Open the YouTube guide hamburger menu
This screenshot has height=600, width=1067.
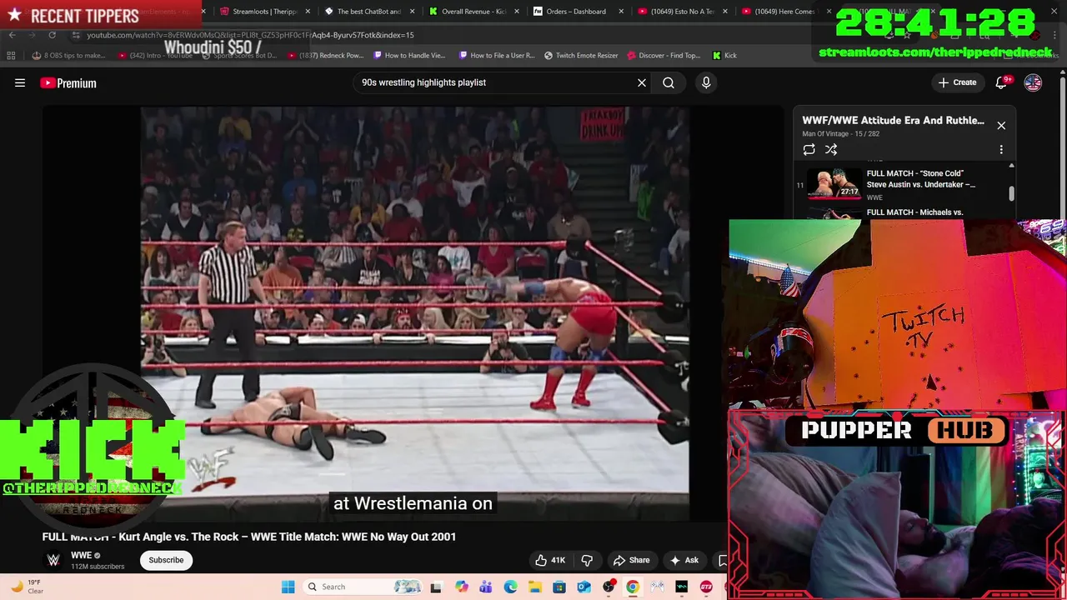coord(20,82)
